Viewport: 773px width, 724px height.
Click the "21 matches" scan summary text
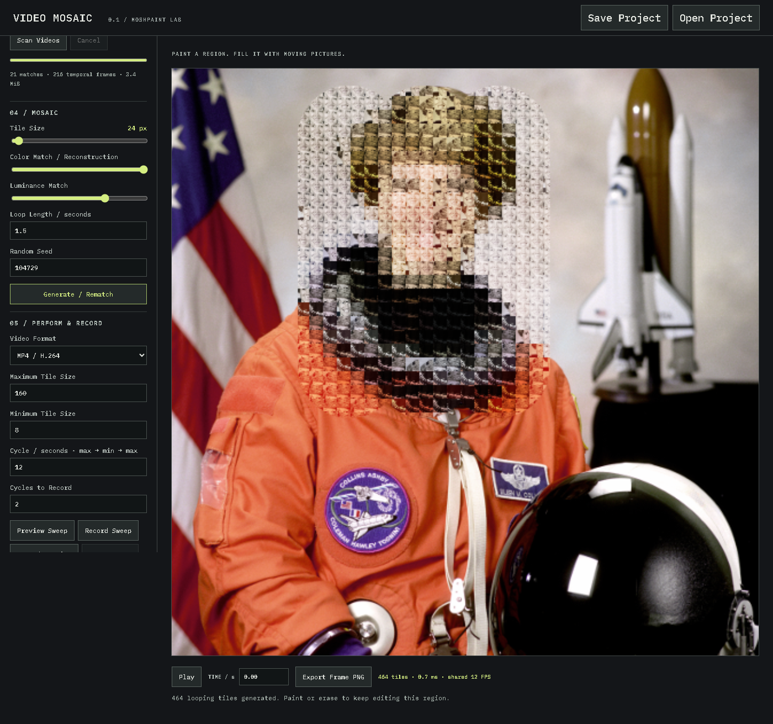(73, 79)
